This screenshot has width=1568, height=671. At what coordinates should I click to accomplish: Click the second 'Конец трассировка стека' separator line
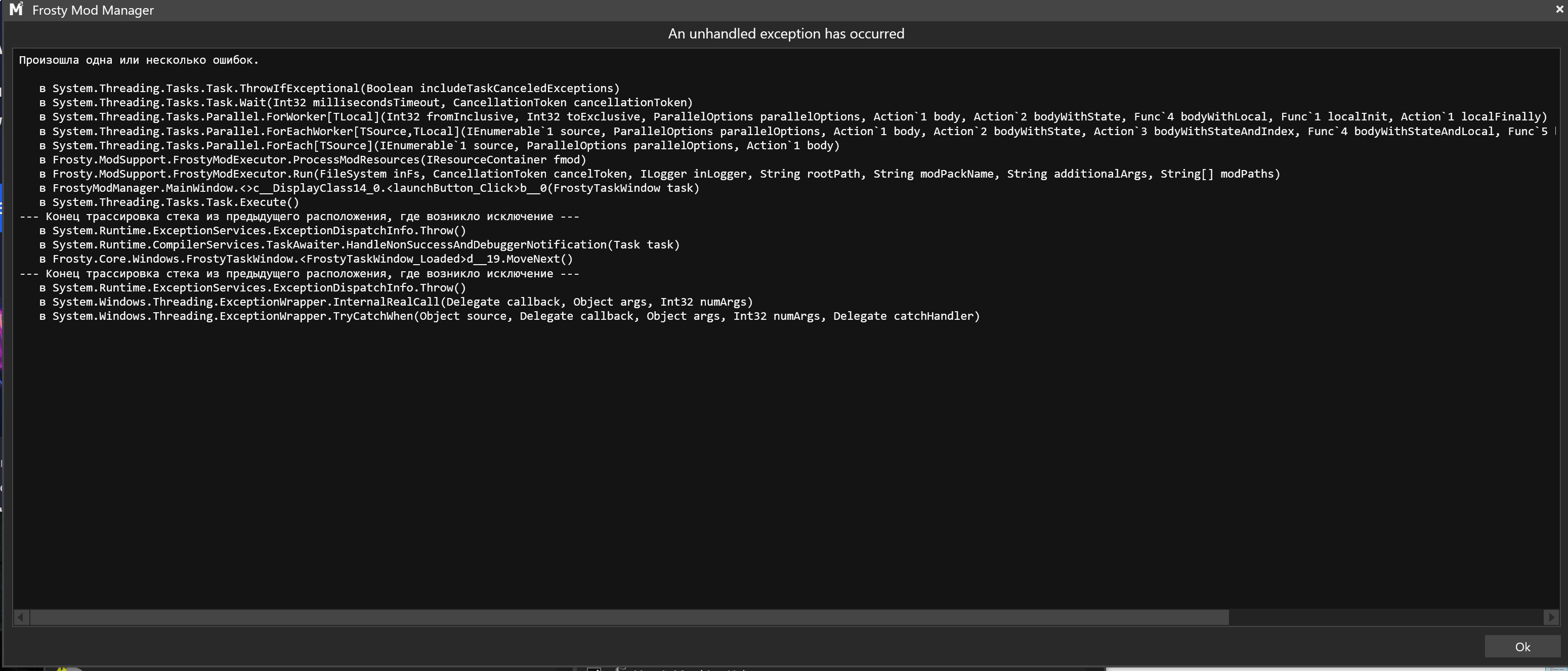[300, 273]
